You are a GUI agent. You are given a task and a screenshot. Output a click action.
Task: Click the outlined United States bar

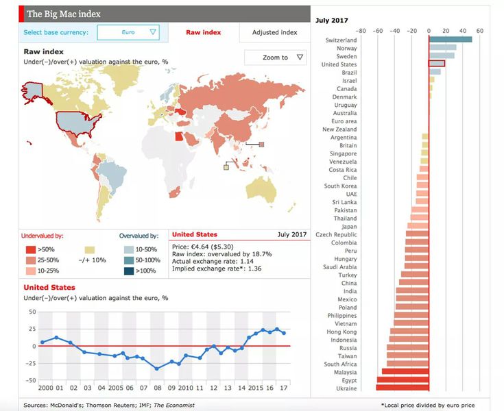click(x=437, y=64)
